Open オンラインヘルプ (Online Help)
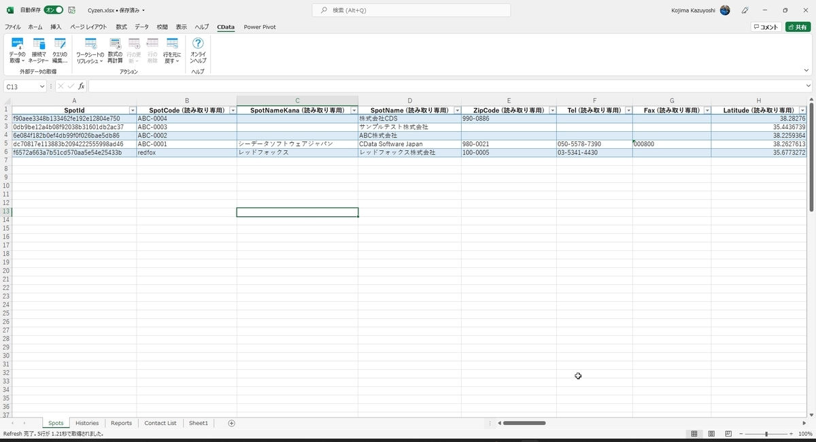The image size is (816, 442). click(198, 50)
